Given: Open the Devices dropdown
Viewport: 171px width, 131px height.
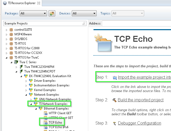Looking at the screenshot, I should tap(84, 13).
